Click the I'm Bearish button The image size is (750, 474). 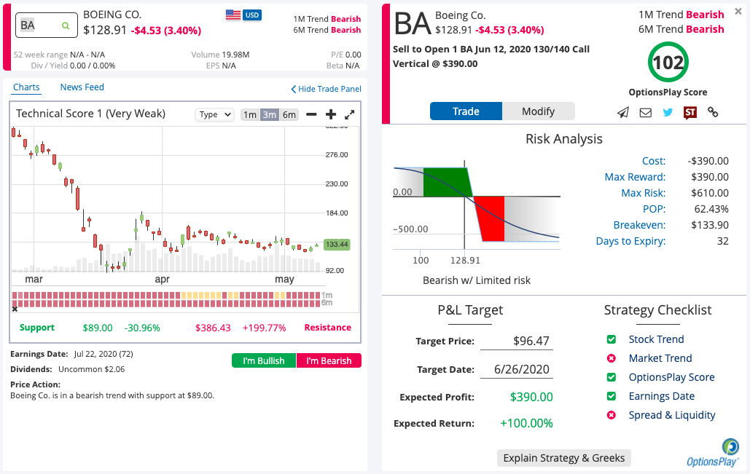[x=329, y=360]
